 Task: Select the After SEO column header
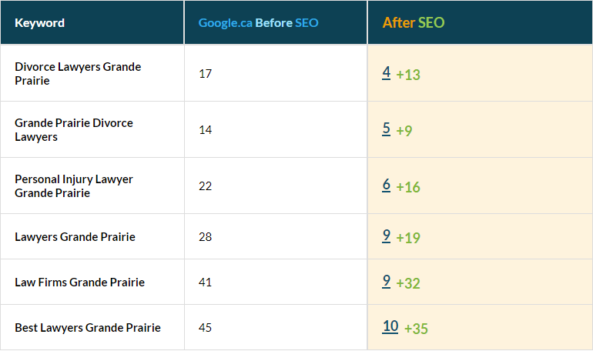coord(414,22)
